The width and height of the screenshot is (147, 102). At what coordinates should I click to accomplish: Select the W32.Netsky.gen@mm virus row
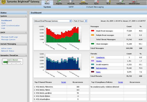[x=61, y=93]
